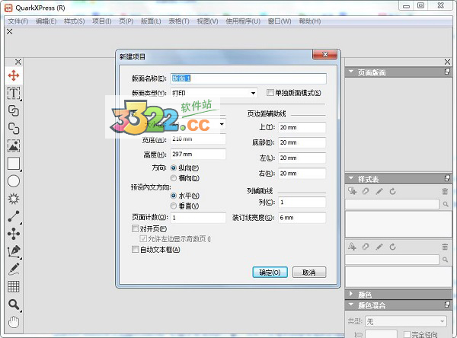Close the tools palette
This screenshot has height=338, width=457.
(x=18, y=62)
